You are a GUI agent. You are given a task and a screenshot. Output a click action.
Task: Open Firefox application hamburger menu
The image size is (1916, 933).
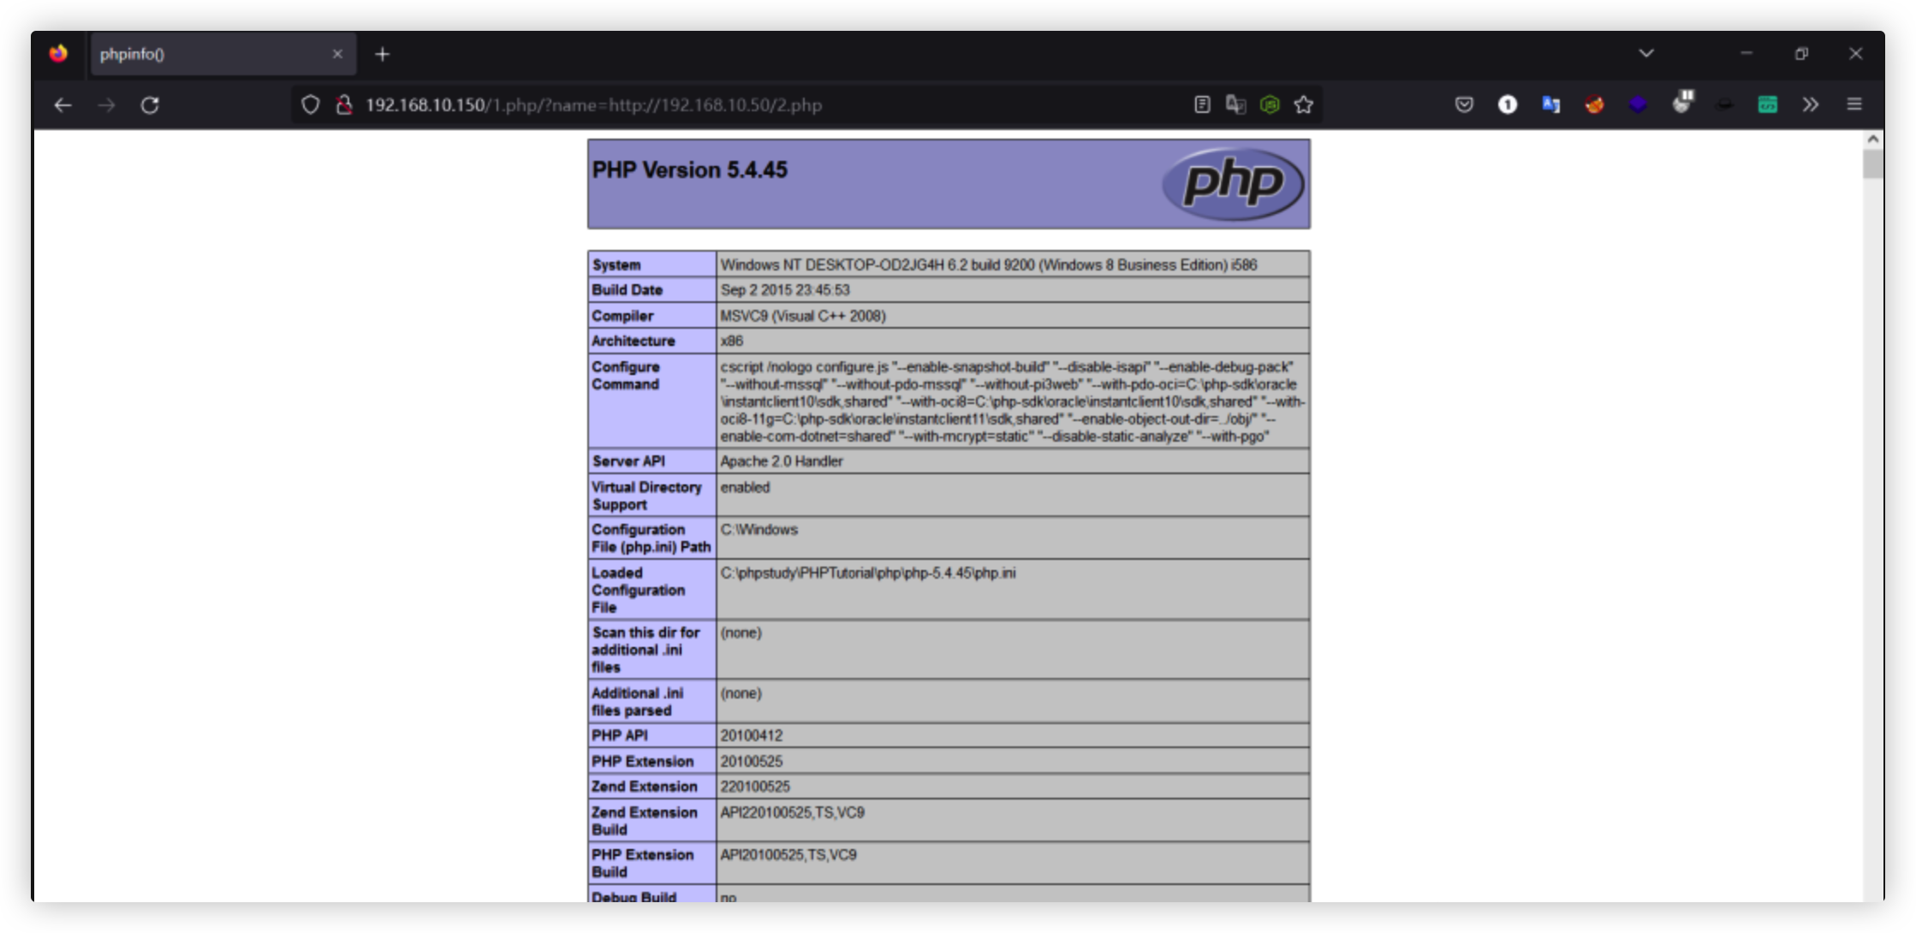1854,104
